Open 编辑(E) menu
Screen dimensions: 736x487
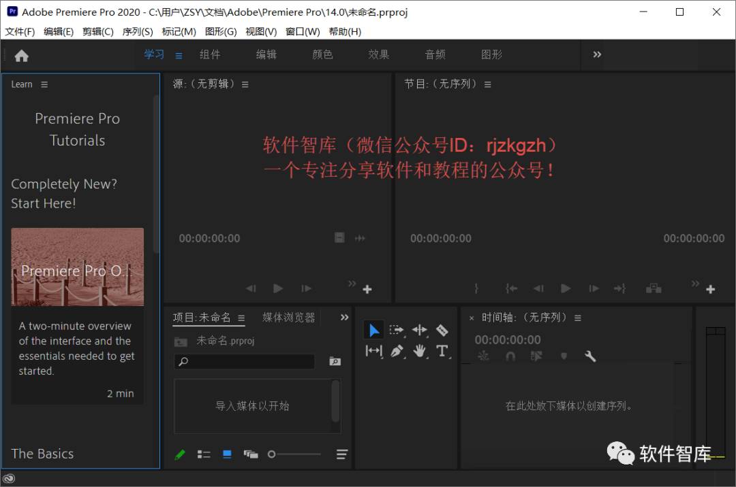coord(59,31)
